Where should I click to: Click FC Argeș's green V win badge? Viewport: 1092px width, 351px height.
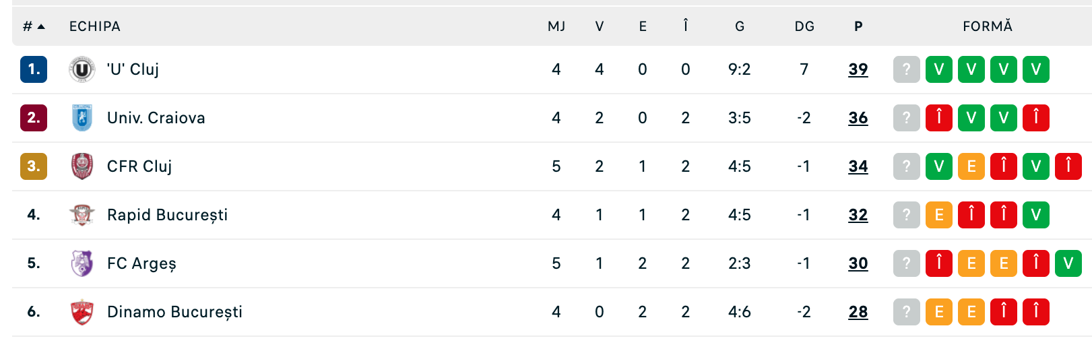point(1068,263)
